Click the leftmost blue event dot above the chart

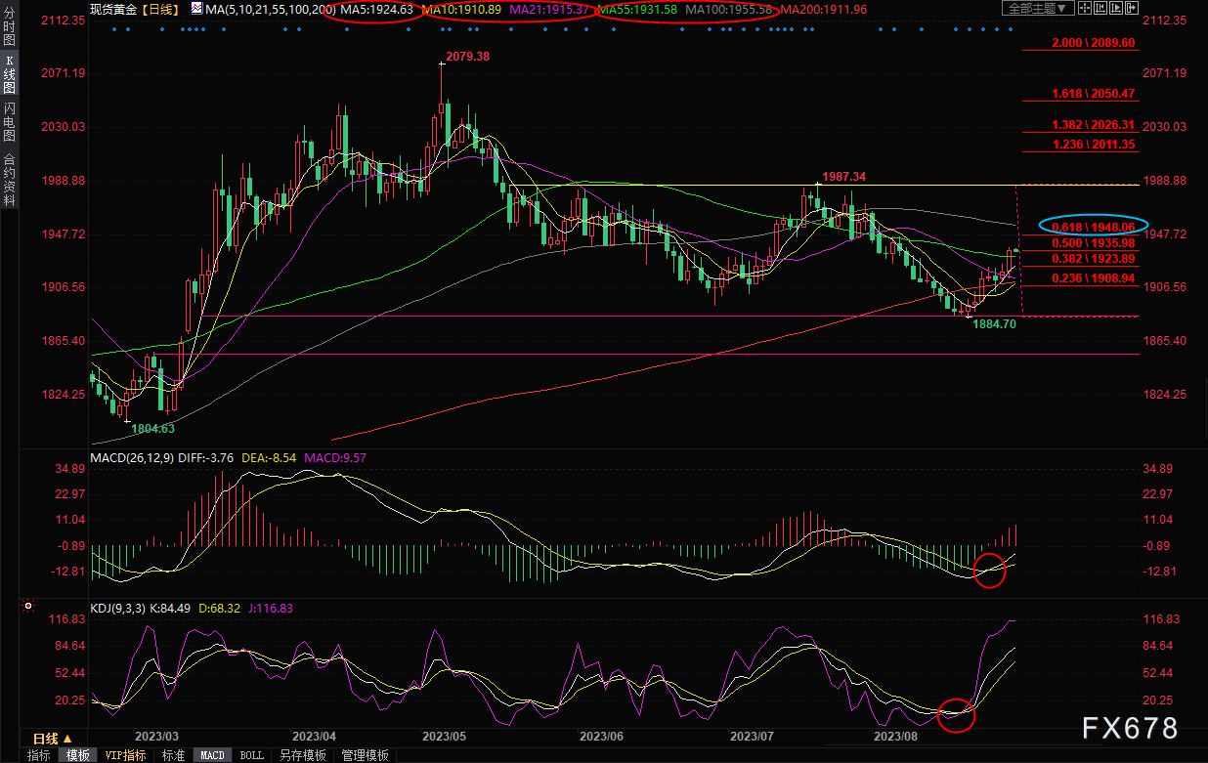pyautogui.click(x=114, y=29)
